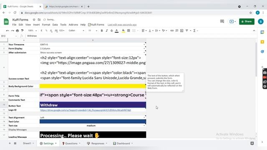Image resolution: width=267 pixels, height=150 pixels.
Task: Open the Text Alignment cell dropdown
Action: 144,117
